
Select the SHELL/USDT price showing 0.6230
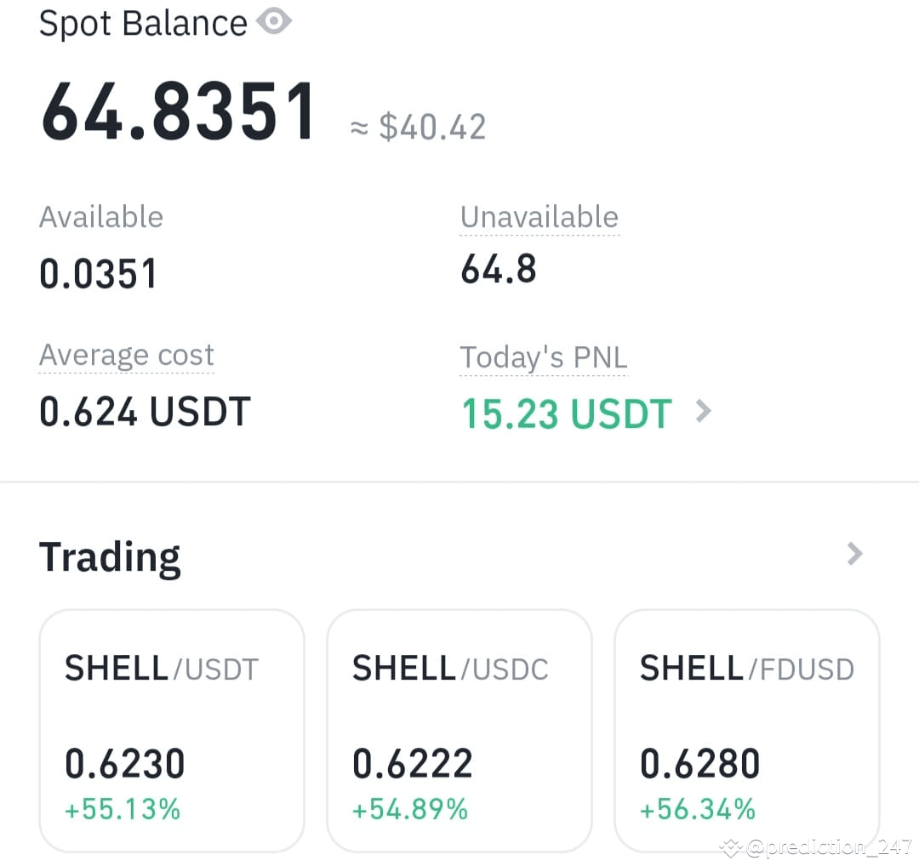click(x=124, y=763)
